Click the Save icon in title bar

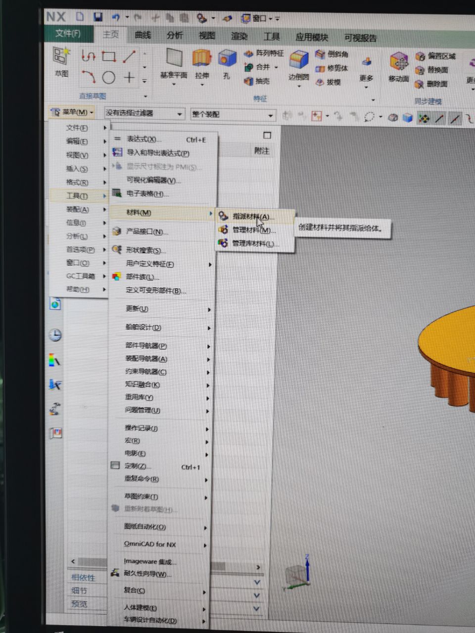click(98, 17)
